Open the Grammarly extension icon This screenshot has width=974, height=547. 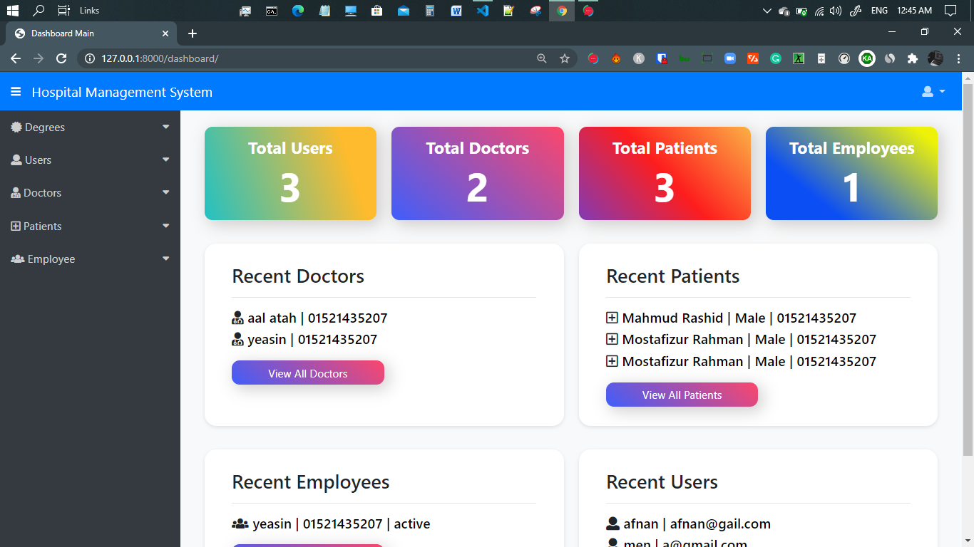pos(776,58)
